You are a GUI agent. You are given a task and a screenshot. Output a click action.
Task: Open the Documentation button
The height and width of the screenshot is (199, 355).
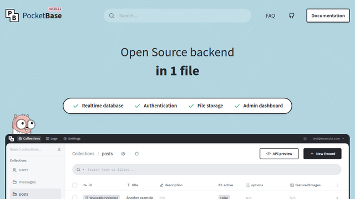328,15
